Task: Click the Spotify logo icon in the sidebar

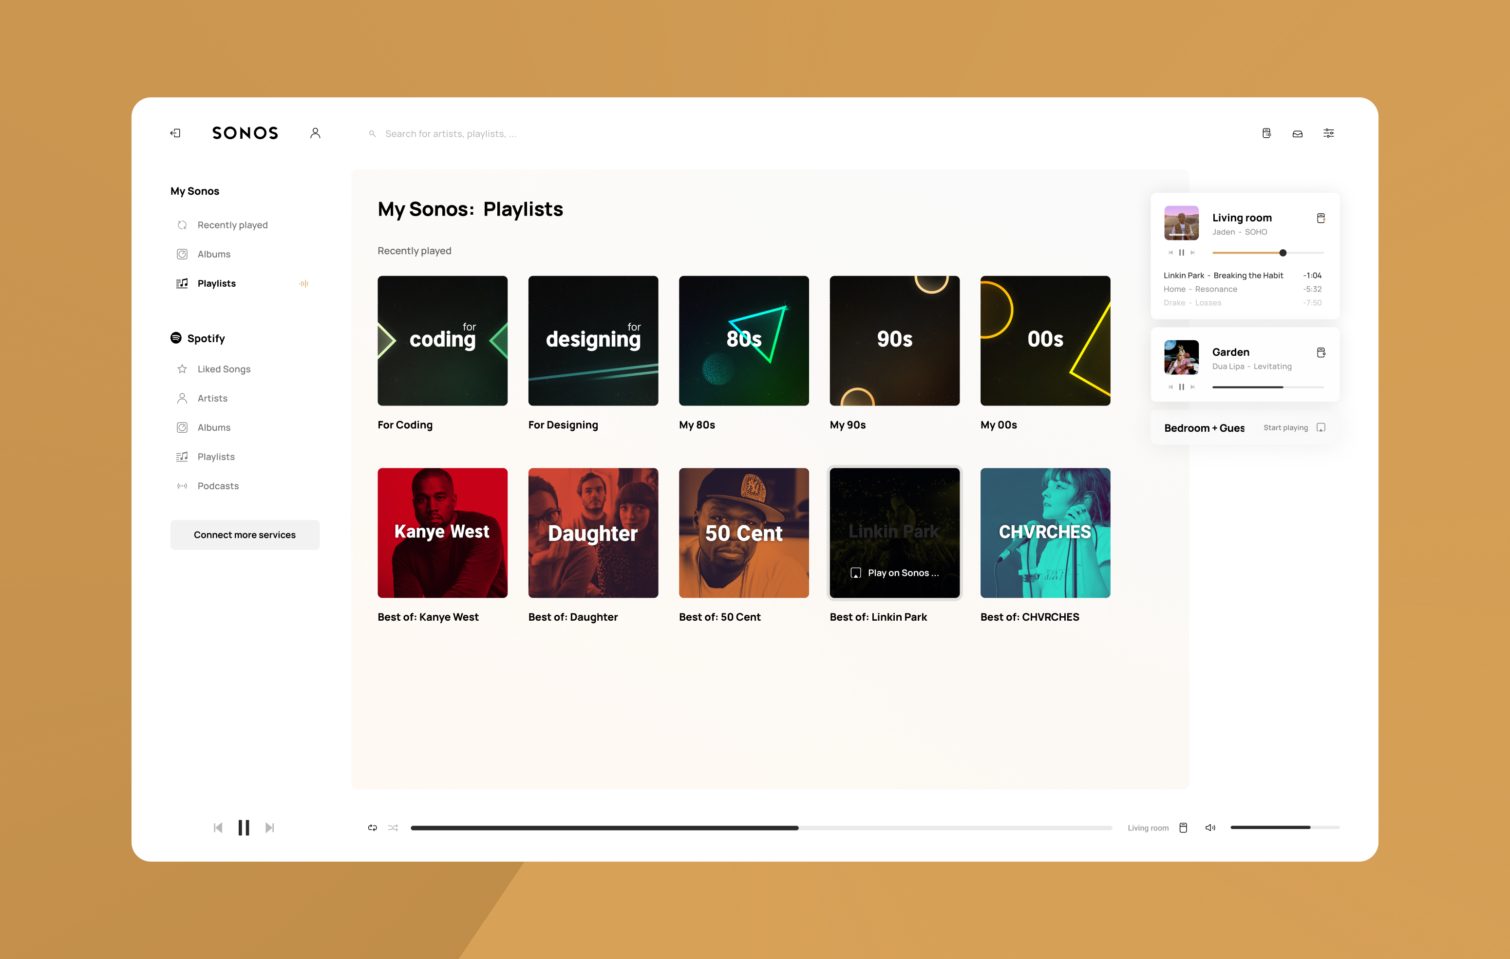Action: pyautogui.click(x=176, y=338)
